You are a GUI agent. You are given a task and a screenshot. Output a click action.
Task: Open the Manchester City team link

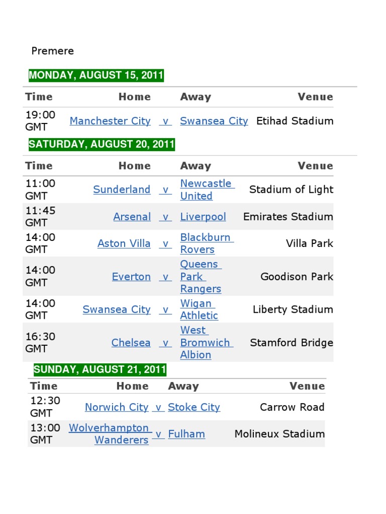[110, 121]
